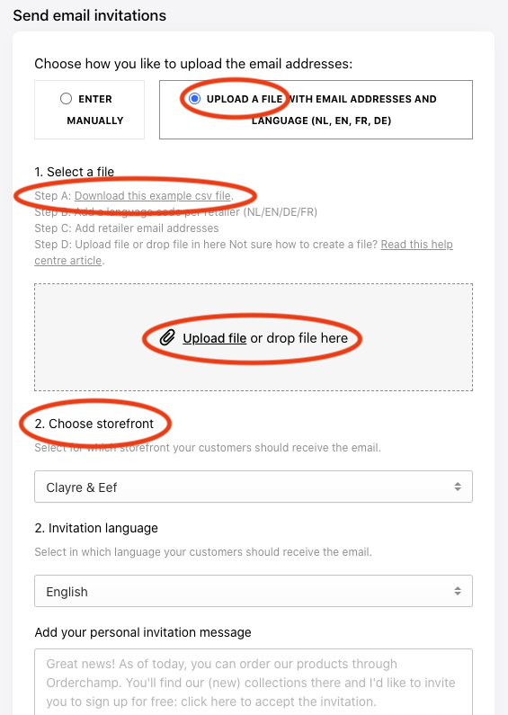Image resolution: width=508 pixels, height=715 pixels.
Task: Click into the personal invitation message box
Action: tap(254, 682)
